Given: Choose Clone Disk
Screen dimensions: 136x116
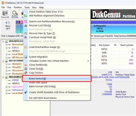Looking at the screenshot, I should pos(57,69).
